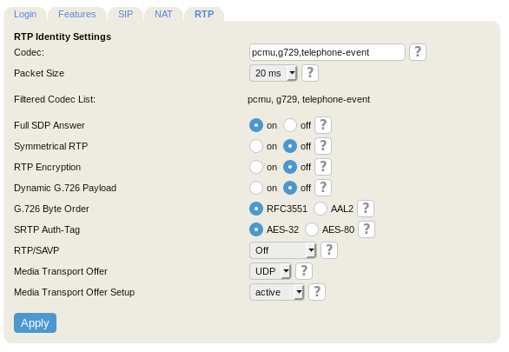The width and height of the screenshot is (509, 352).
Task: Choose AAL2 for G.726 Byte Order
Action: 321,209
